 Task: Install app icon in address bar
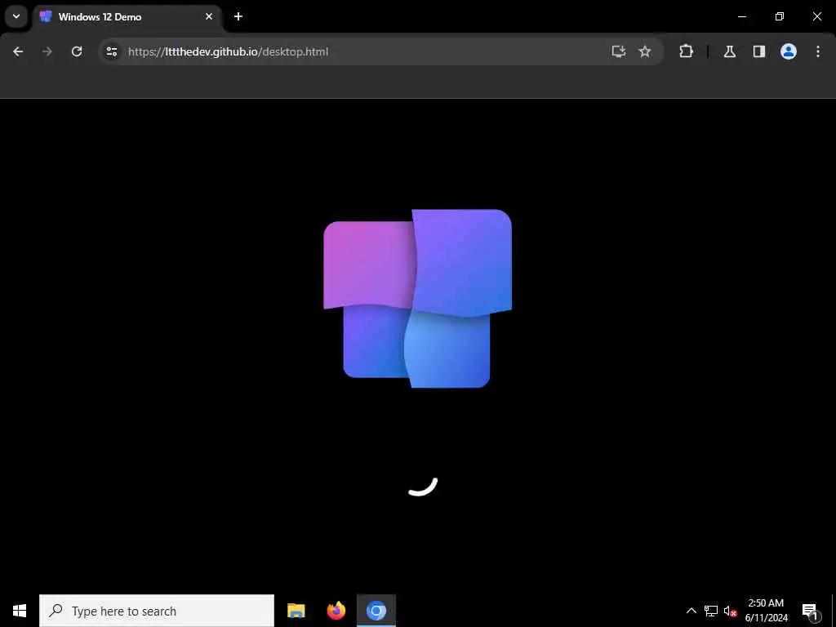619,51
